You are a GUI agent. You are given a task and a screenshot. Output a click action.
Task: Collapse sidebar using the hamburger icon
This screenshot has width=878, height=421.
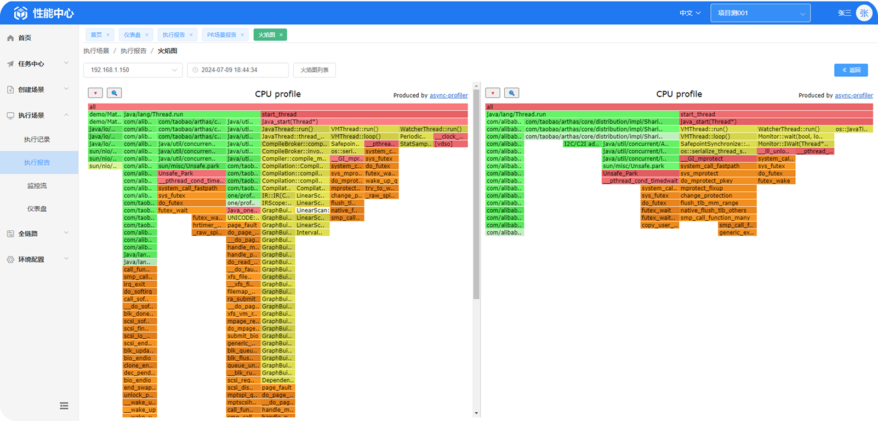coord(64,406)
